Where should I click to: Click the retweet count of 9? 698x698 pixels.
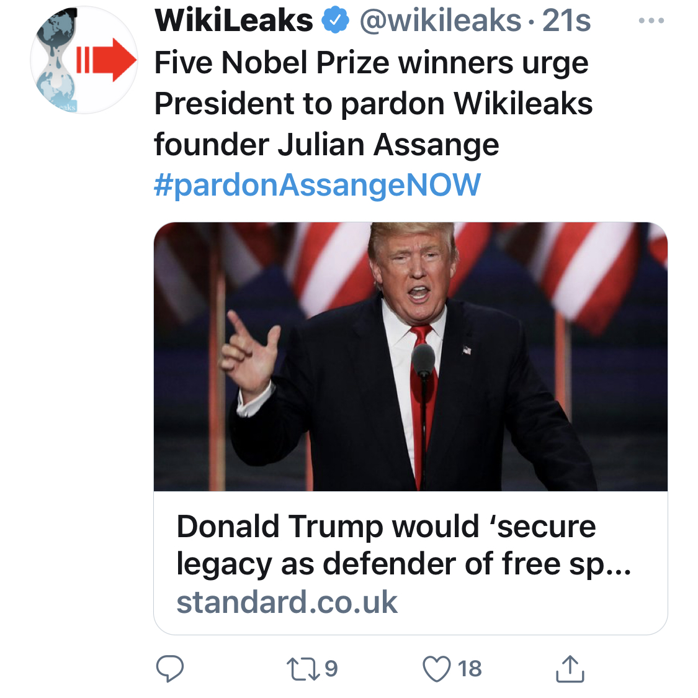(331, 668)
